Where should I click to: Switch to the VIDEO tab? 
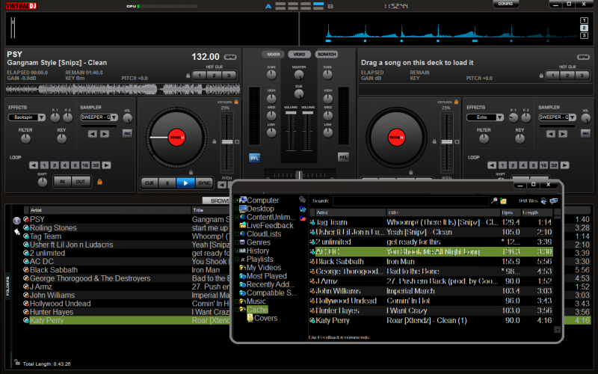coord(298,55)
